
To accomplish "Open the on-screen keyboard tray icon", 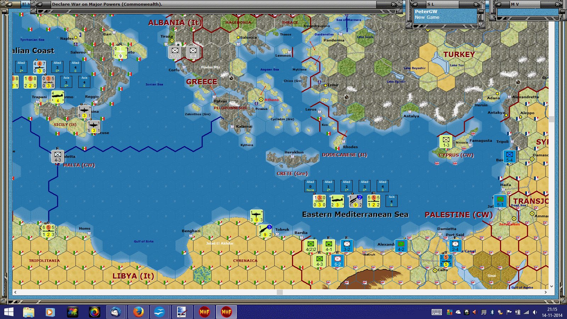I will [437, 312].
